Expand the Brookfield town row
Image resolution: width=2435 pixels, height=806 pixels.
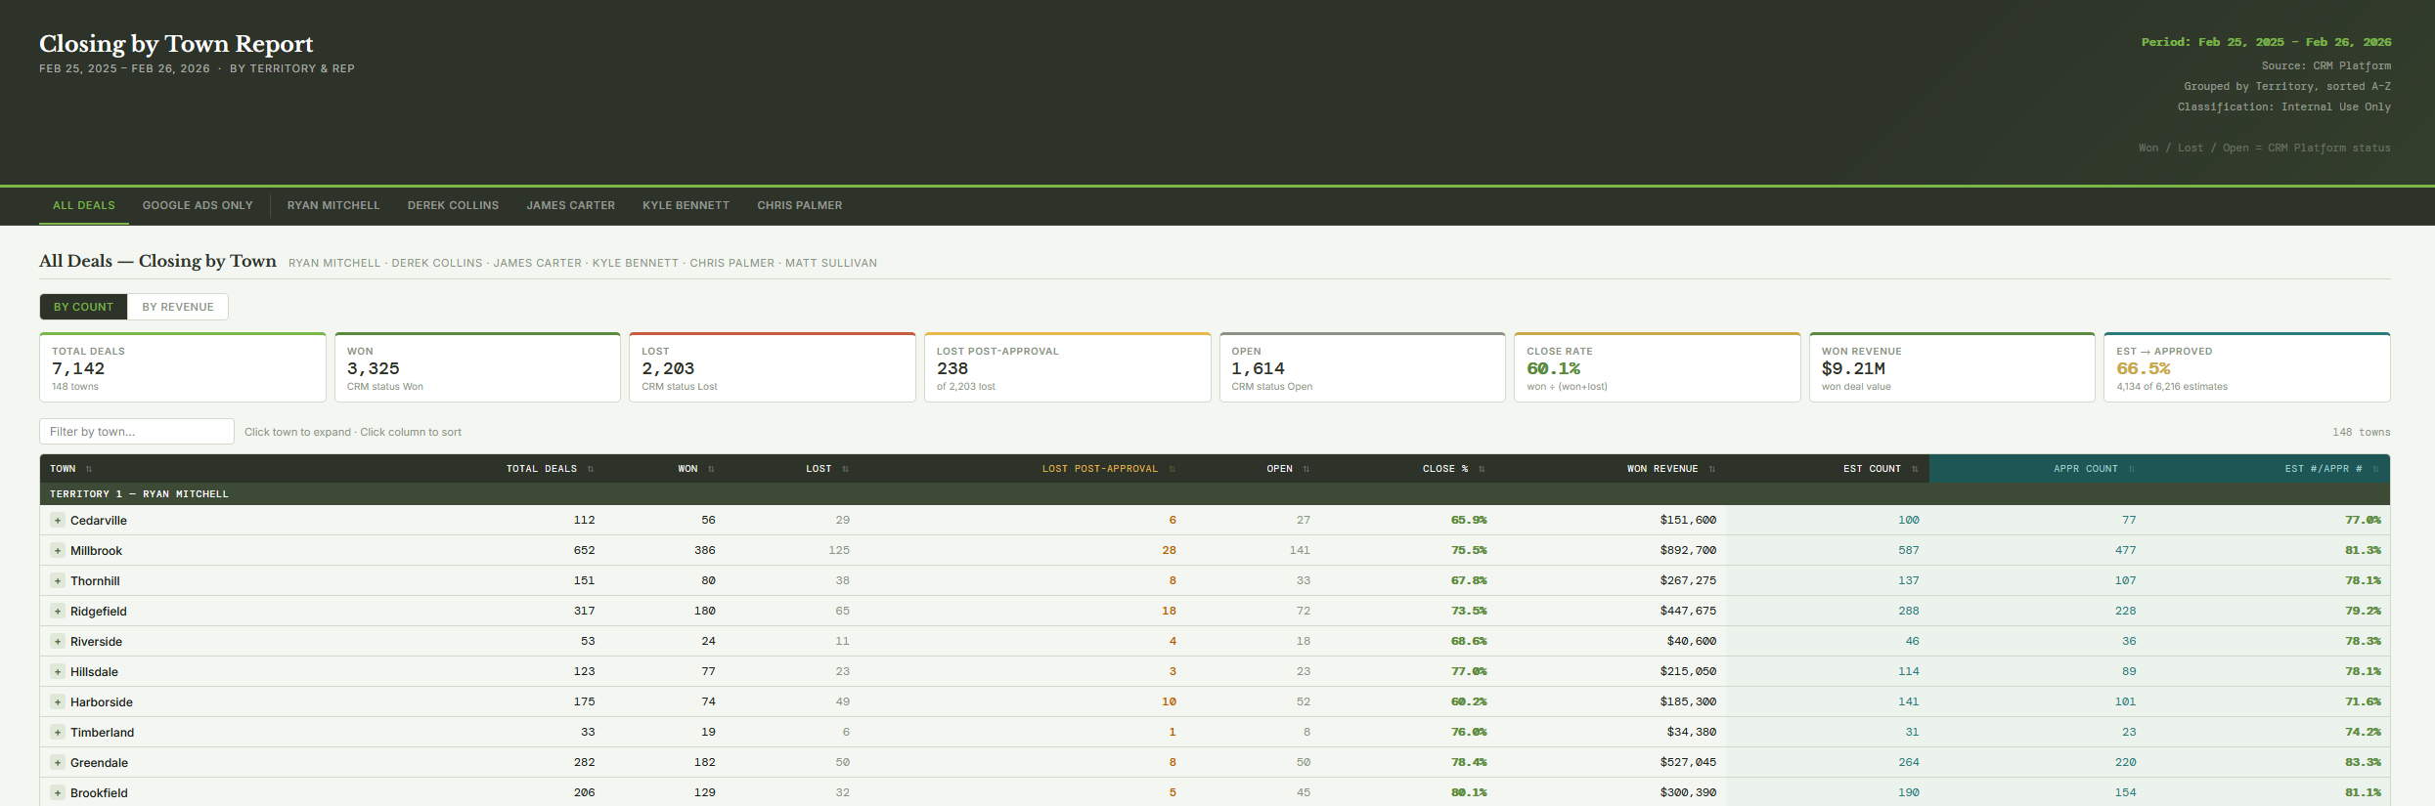coord(58,793)
